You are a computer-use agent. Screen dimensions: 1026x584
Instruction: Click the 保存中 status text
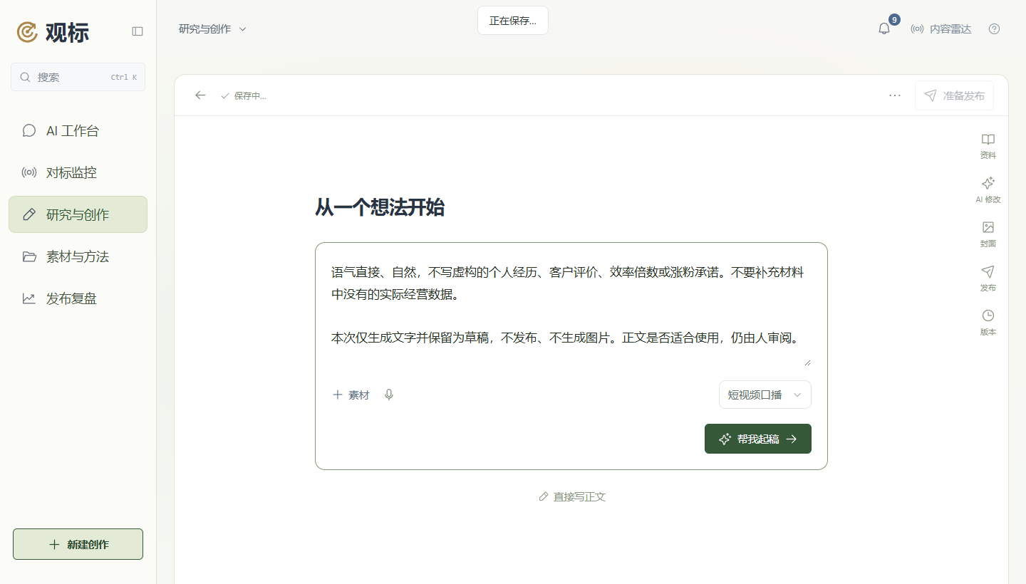coord(249,95)
